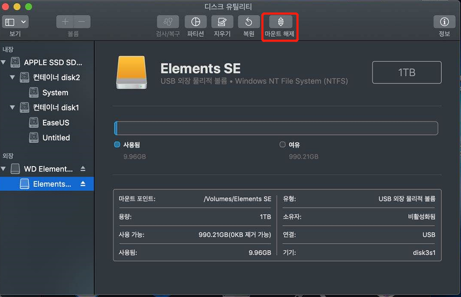Eject the WD Elements drive
Viewport: 461px width, 297px height.
pyautogui.click(x=83, y=169)
